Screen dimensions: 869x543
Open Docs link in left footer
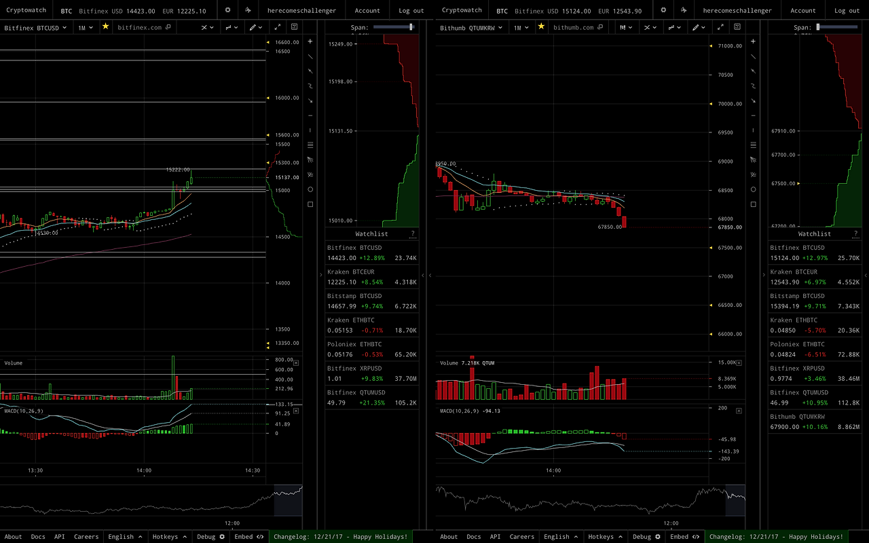click(38, 537)
